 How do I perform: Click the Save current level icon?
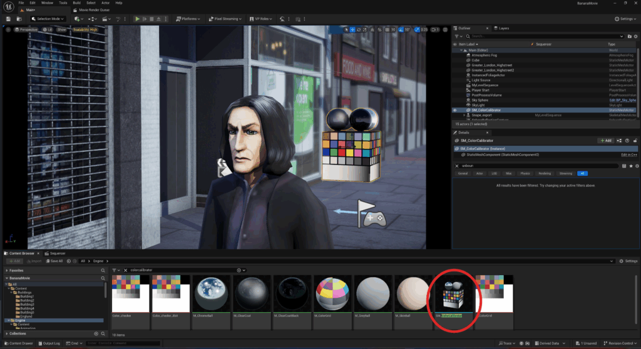(x=8, y=19)
